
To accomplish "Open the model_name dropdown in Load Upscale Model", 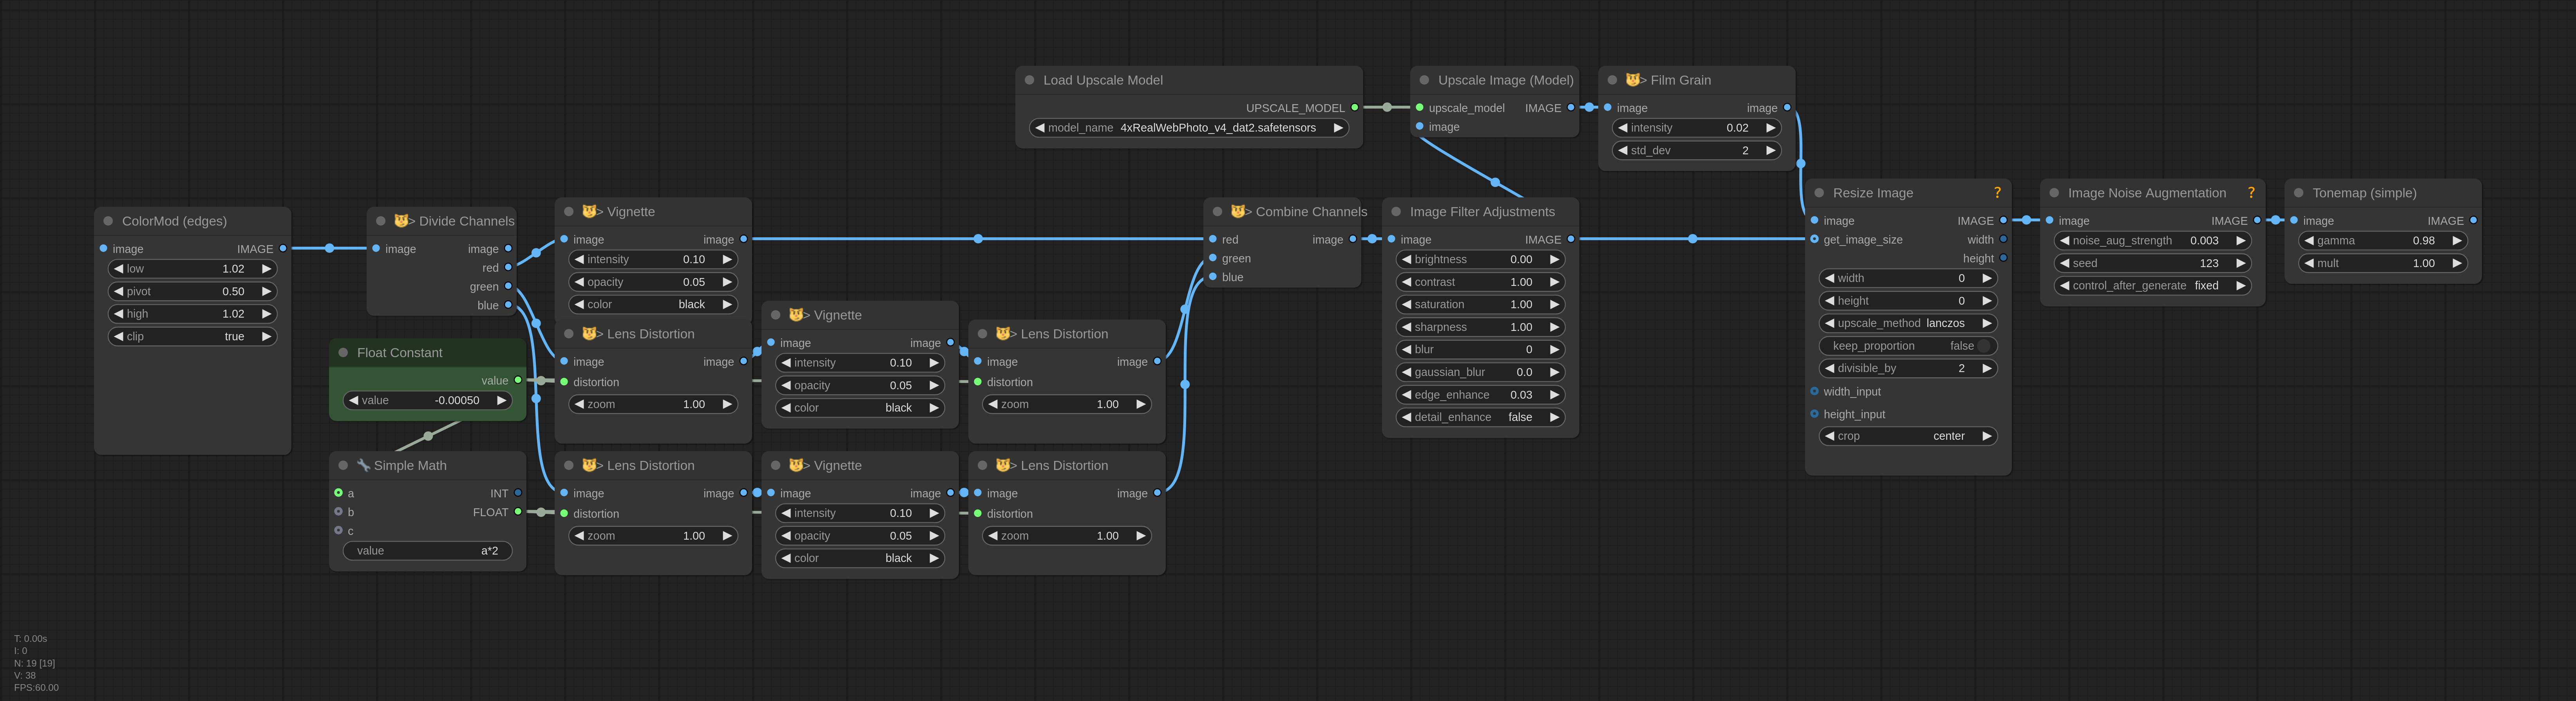I will (1189, 128).
